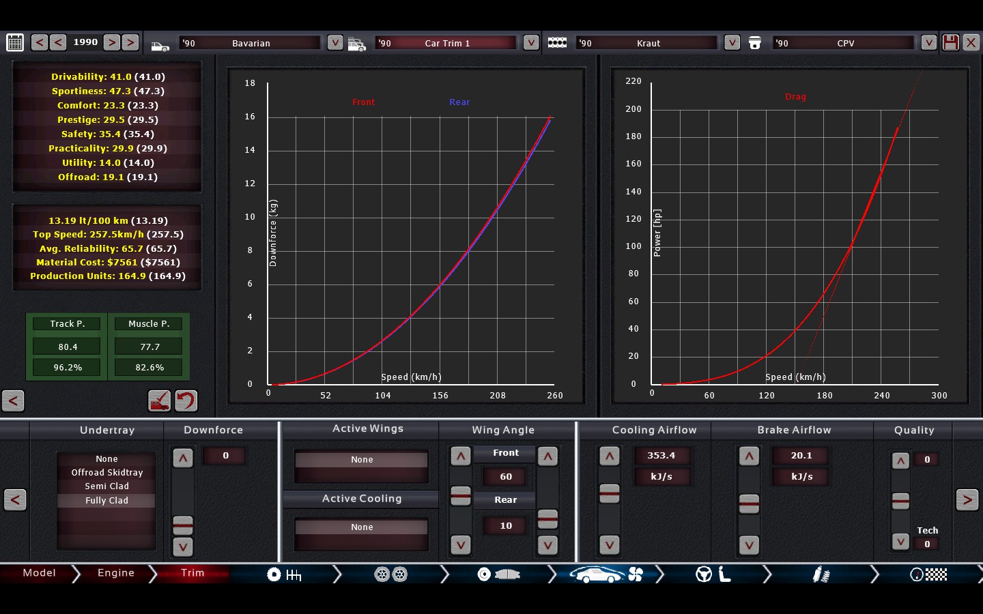
Task: Jump back several years with double-left arrow
Action: (x=40, y=42)
